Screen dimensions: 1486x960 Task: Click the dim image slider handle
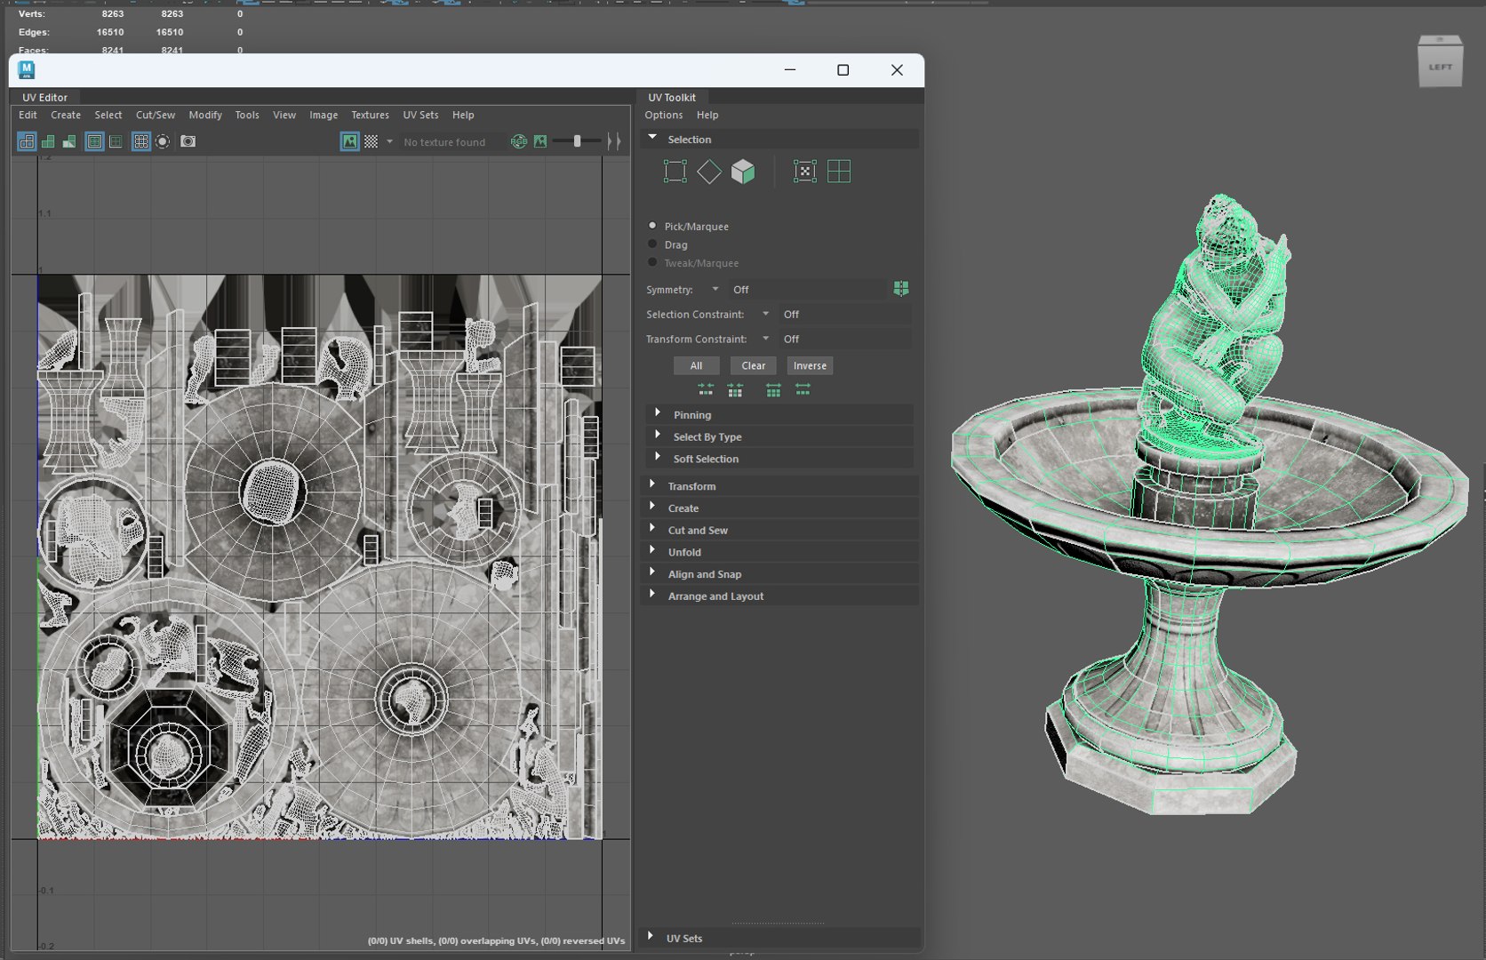578,141
